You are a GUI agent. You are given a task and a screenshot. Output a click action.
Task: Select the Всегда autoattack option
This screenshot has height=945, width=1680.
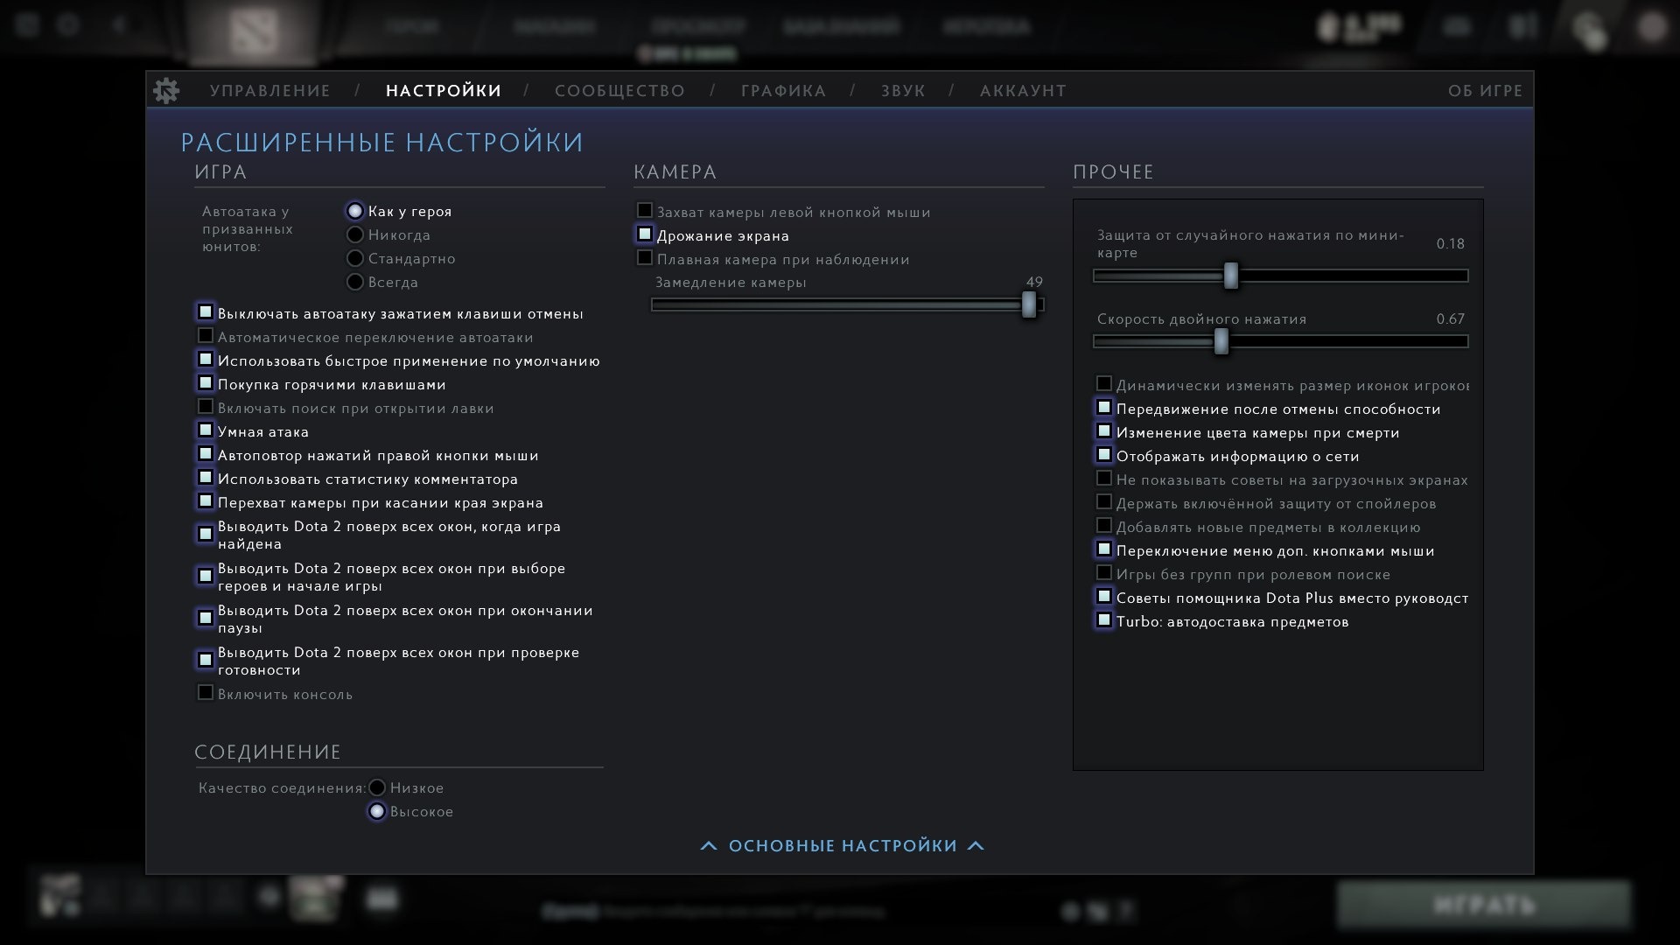(x=355, y=283)
